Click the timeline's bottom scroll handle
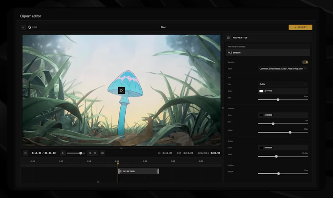This screenshot has width=333, height=198. pyautogui.click(x=98, y=182)
